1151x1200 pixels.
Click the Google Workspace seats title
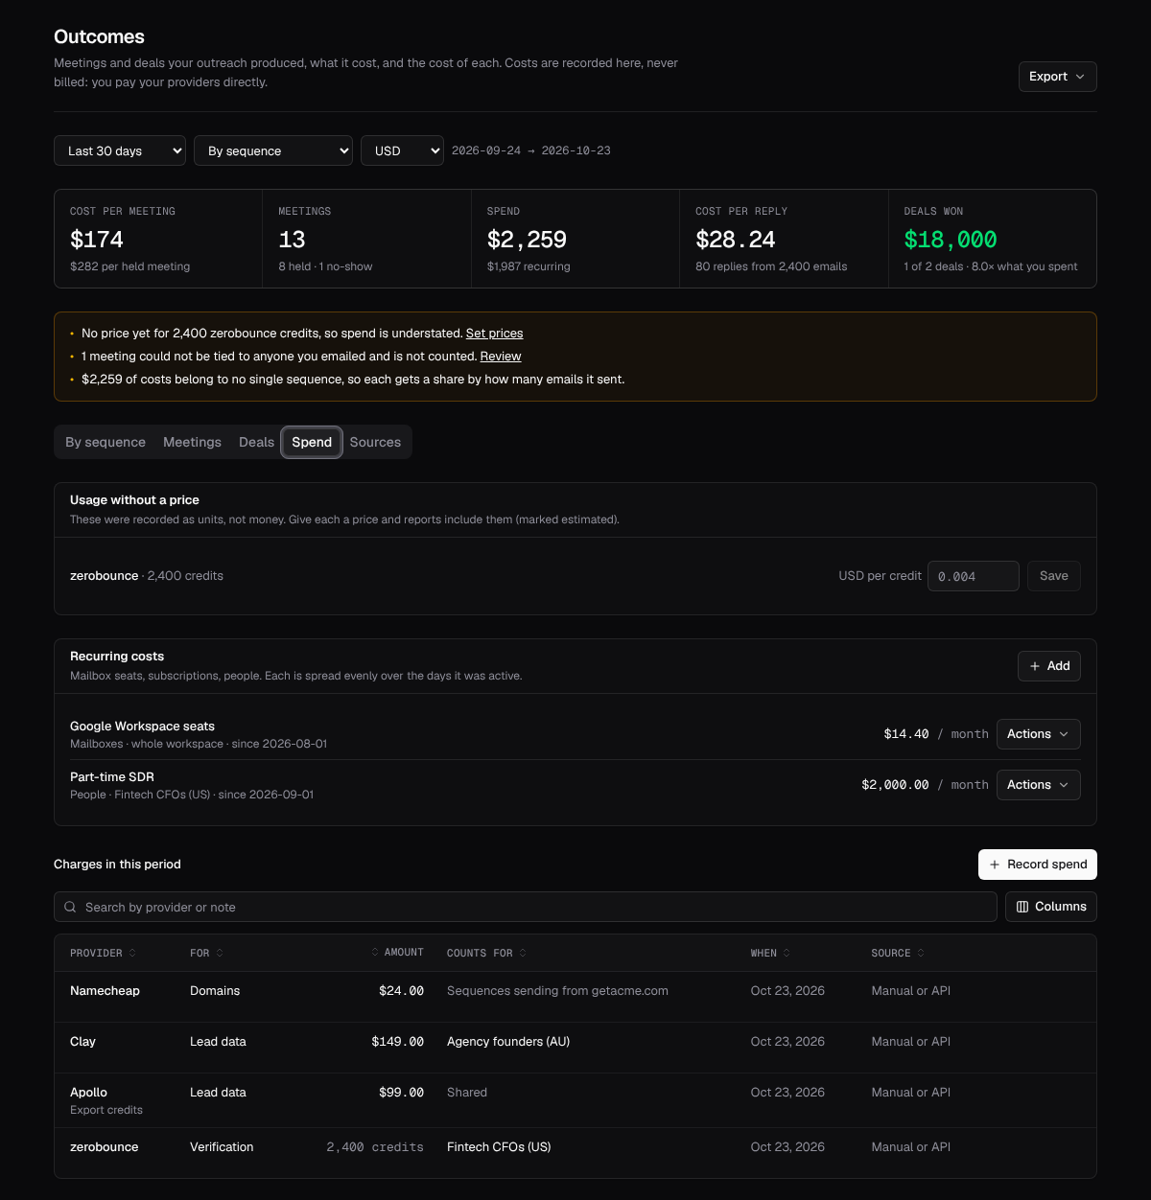pos(142,727)
